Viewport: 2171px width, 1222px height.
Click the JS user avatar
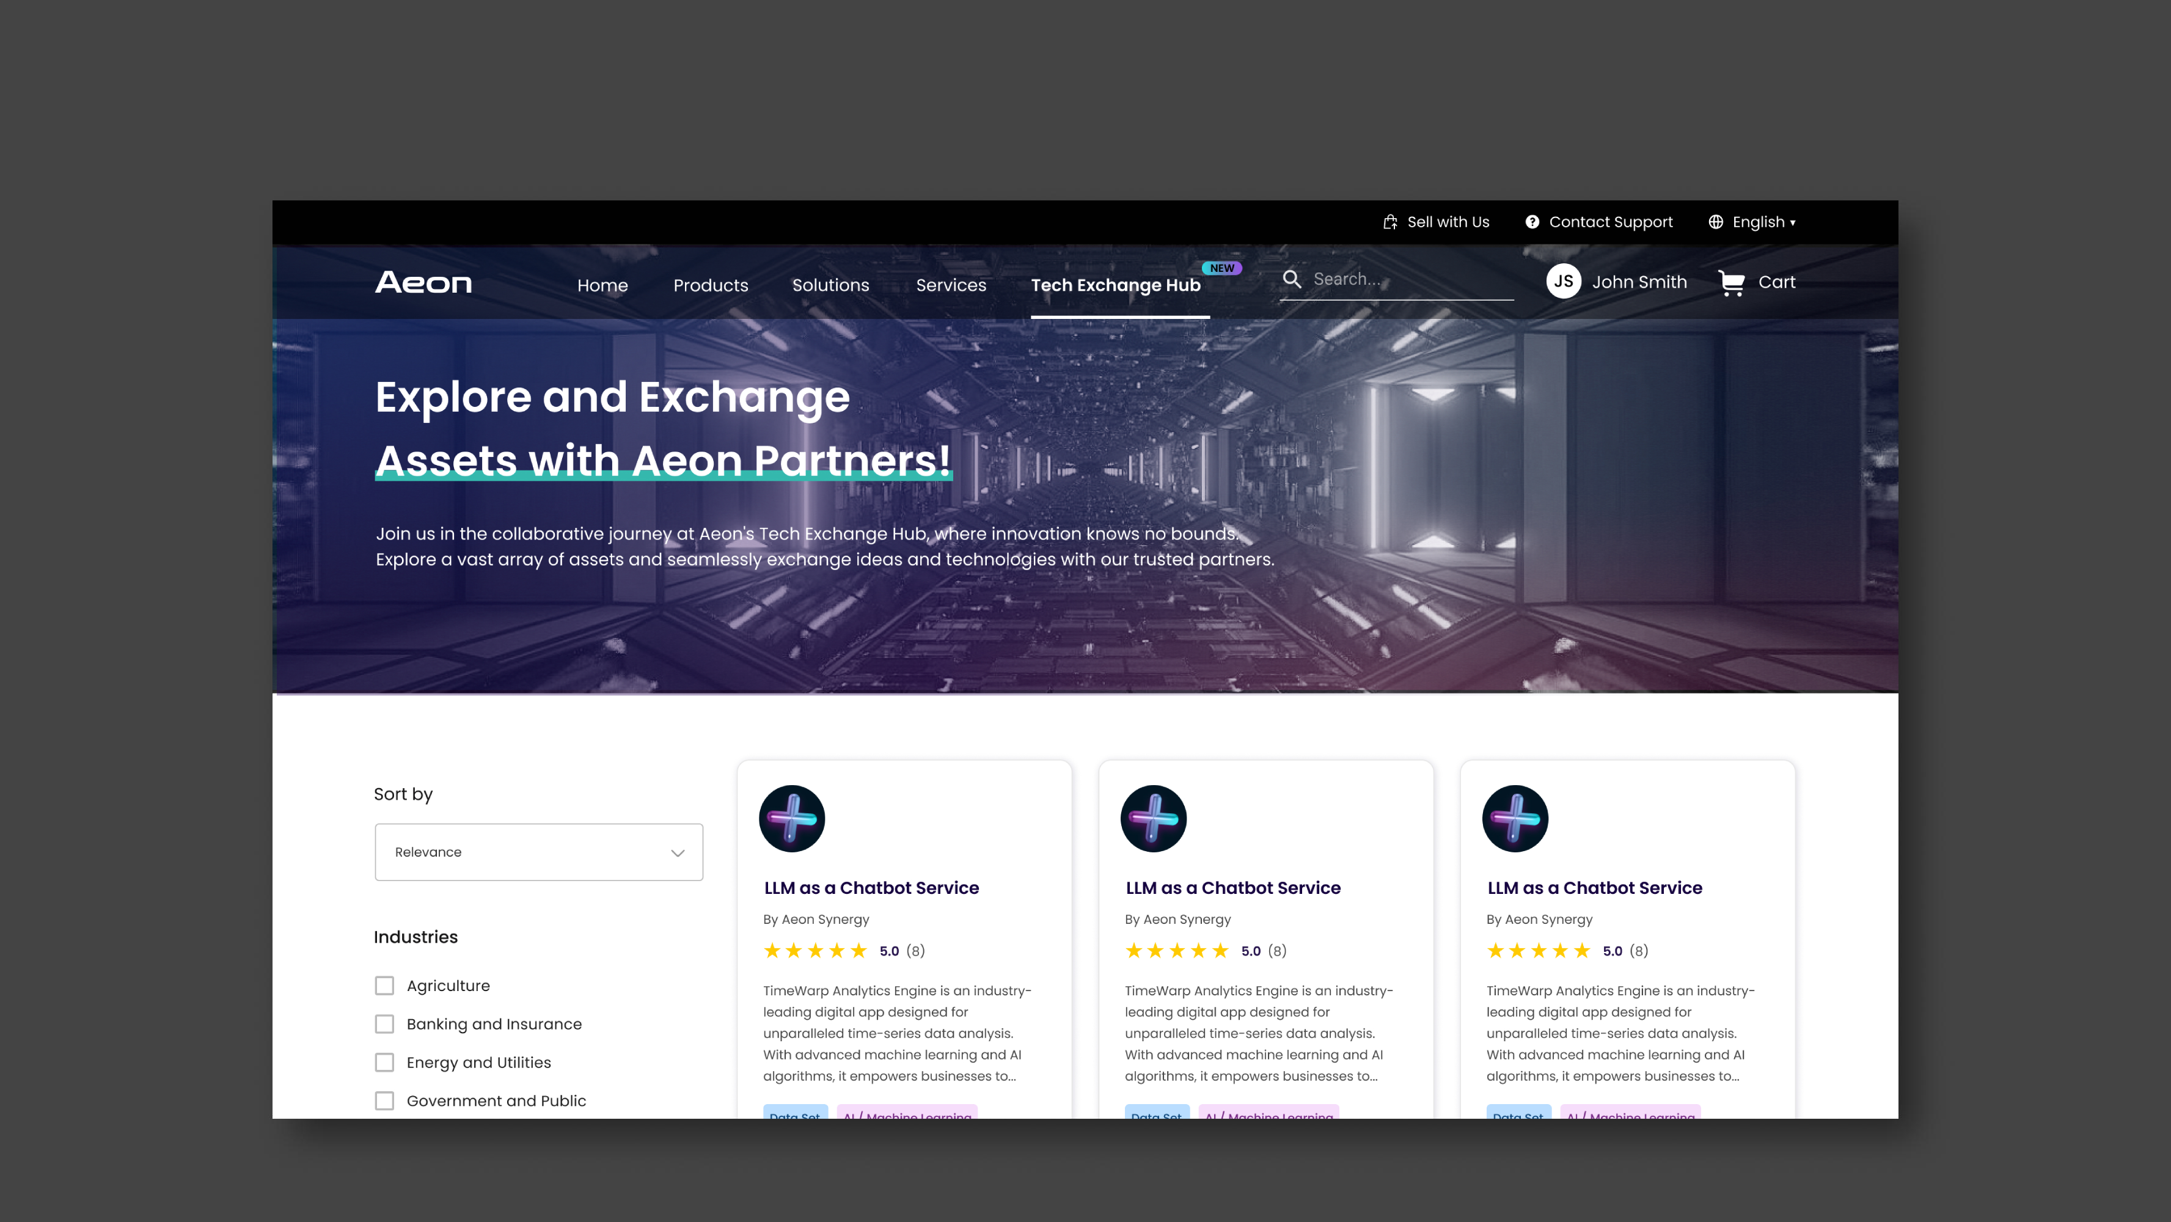pos(1564,282)
